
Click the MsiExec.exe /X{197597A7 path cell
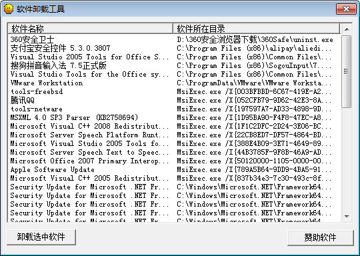pos(254,109)
